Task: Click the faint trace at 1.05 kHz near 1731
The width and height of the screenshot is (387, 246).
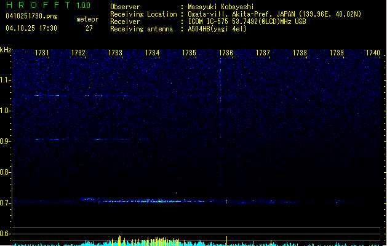Action: 47,95
